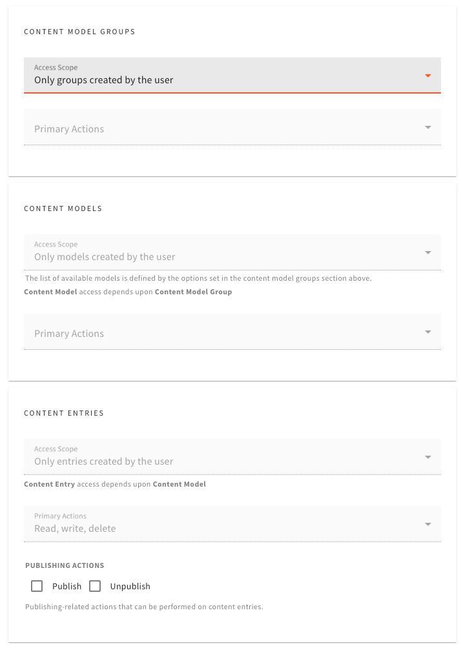This screenshot has width=461, height=648.
Task: Click the CONTENT MODEL GROUPS section heading
Action: [79, 32]
